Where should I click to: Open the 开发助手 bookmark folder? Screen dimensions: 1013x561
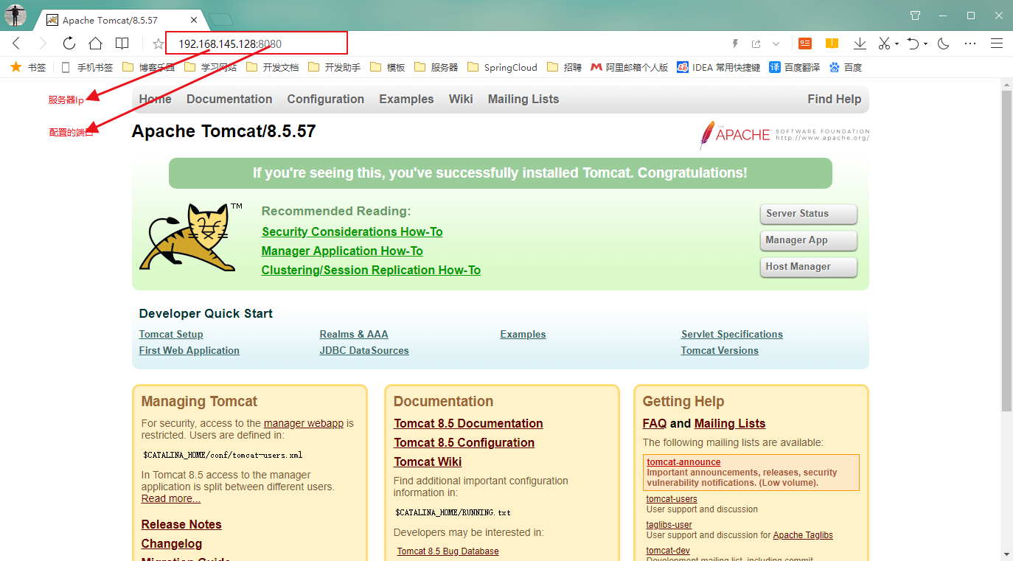pyautogui.click(x=335, y=67)
